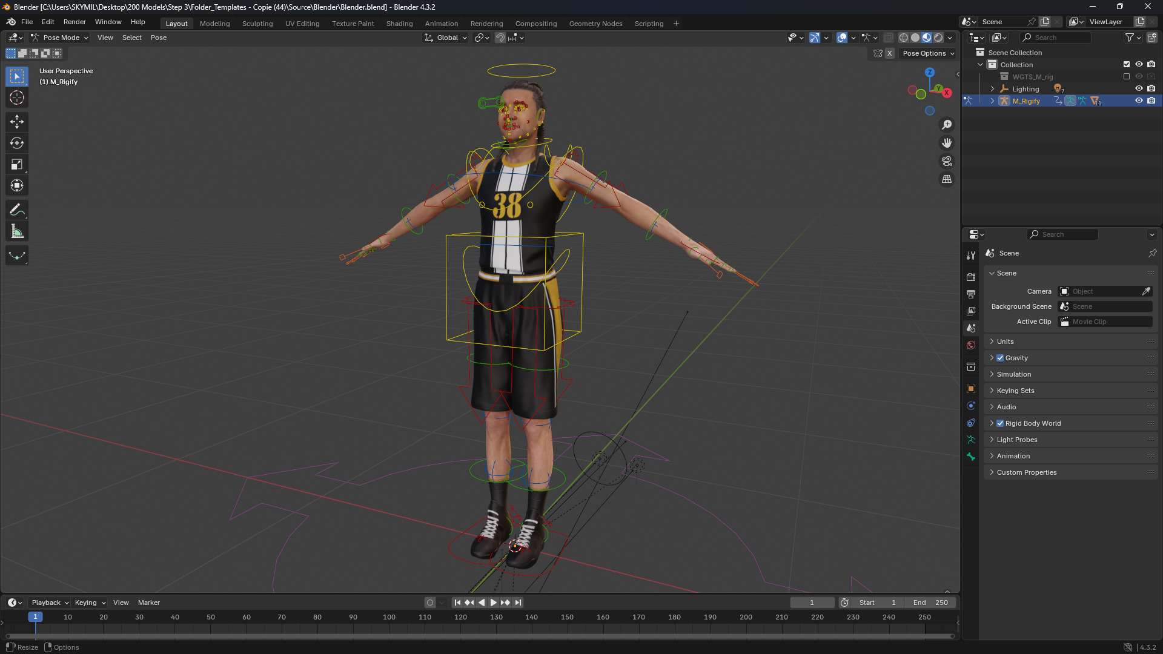Activate the Annotate tool
Screen dimensions: 1163x654
(17, 210)
